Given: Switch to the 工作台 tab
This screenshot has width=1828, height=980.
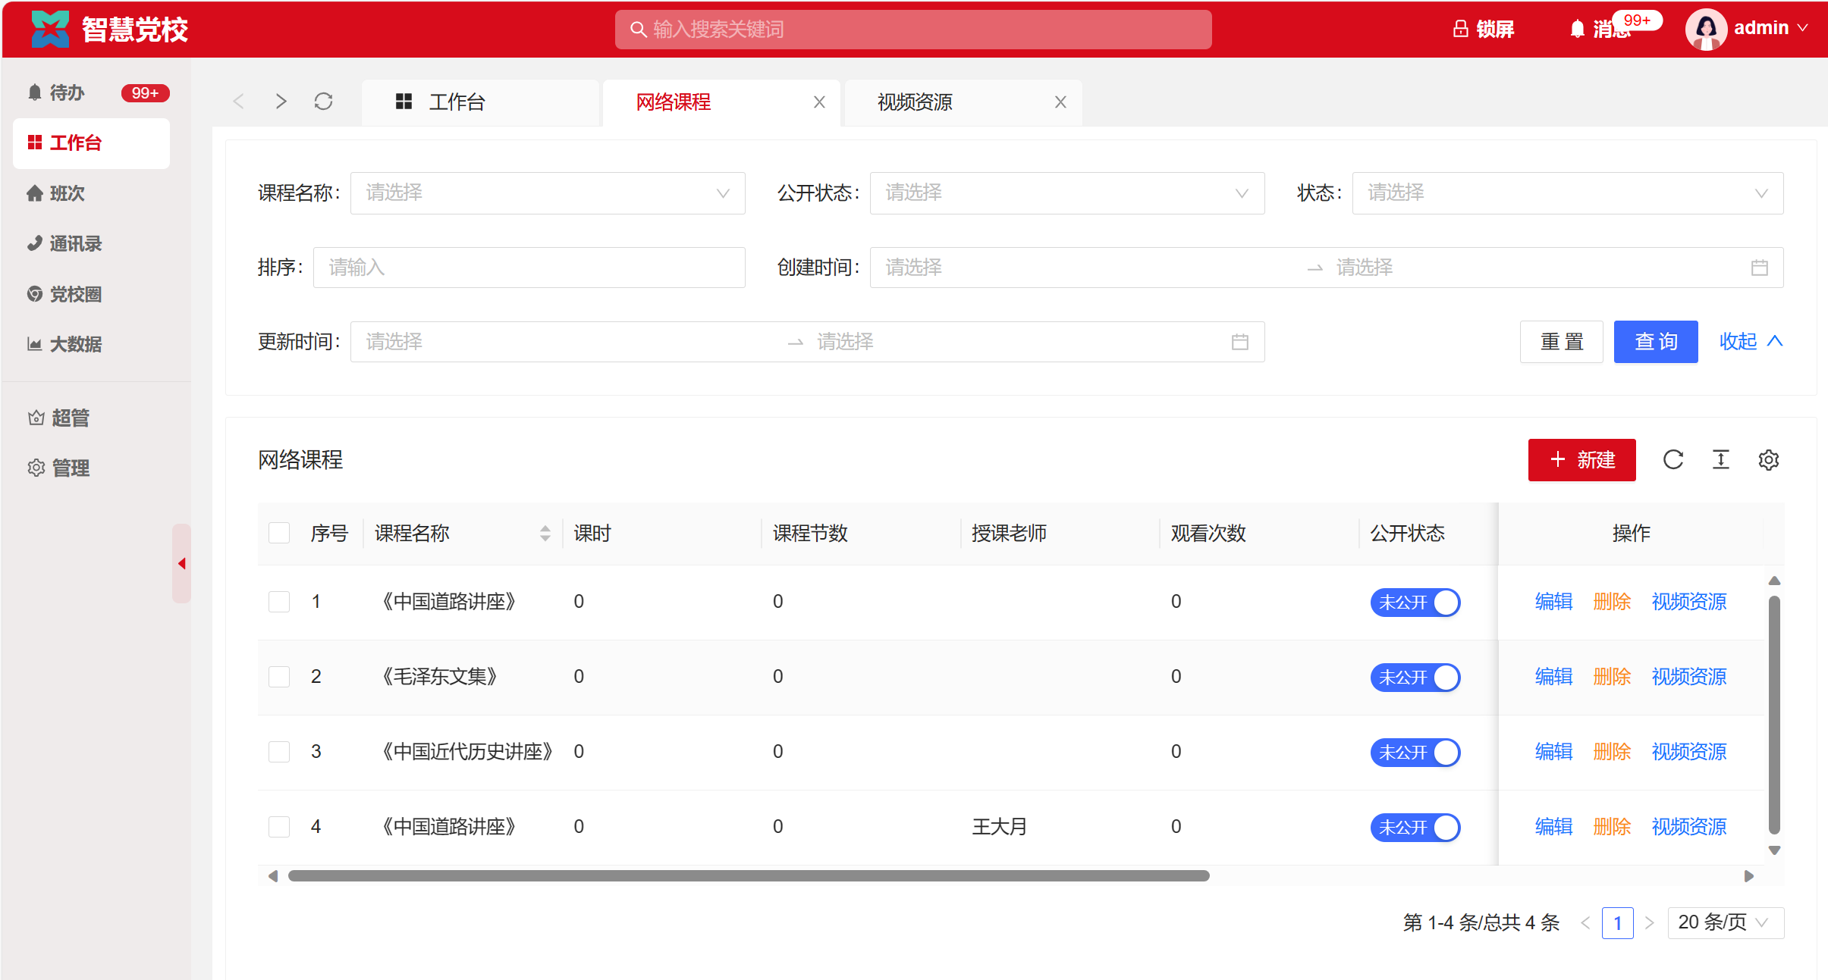Looking at the screenshot, I should (457, 102).
